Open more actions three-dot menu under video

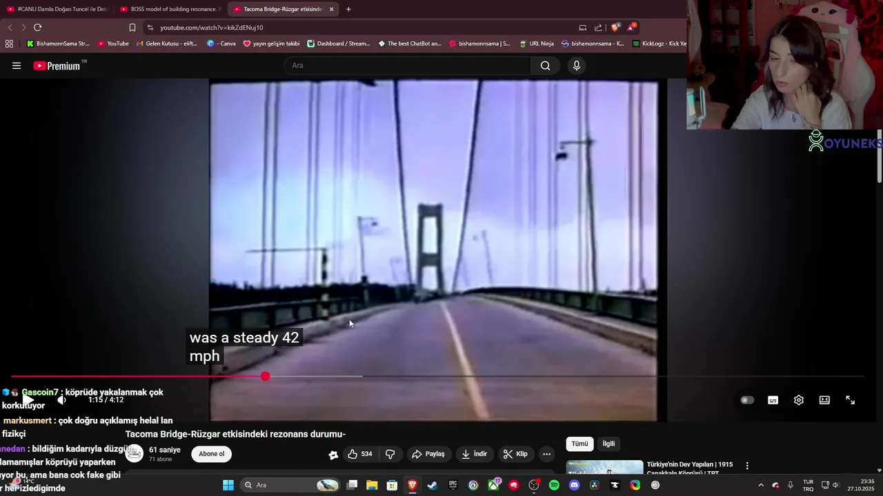(x=546, y=454)
